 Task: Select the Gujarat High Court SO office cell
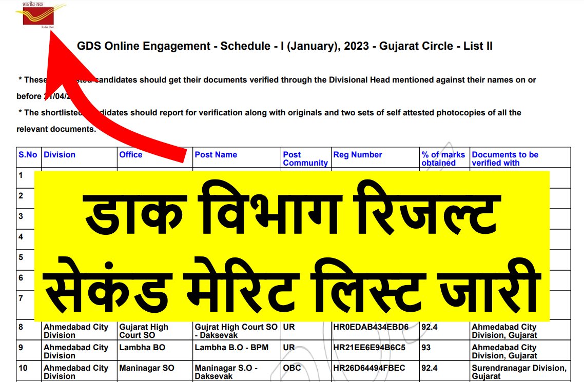144,331
